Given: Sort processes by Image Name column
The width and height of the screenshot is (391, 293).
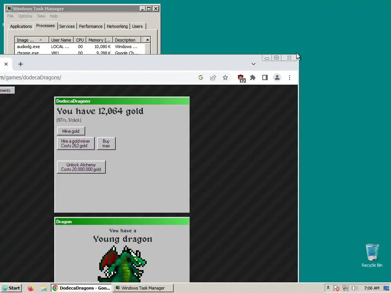Looking at the screenshot, I should 32,40.
